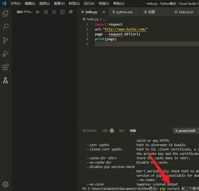Click the --no-color option text
199x191 pixels.
[x=95, y=184]
